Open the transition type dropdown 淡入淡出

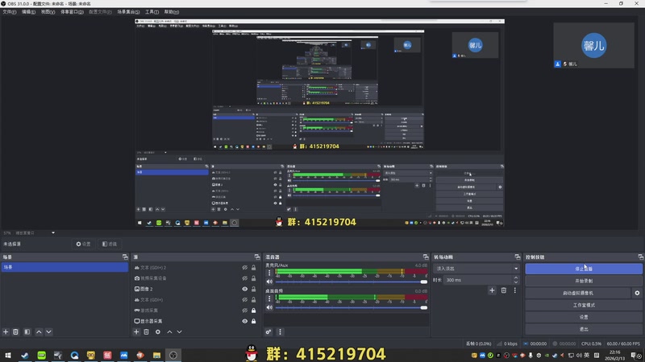tap(476, 269)
